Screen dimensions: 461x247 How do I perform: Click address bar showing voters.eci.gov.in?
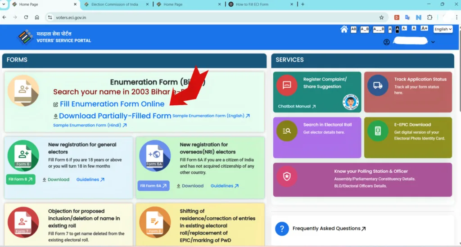(x=216, y=18)
